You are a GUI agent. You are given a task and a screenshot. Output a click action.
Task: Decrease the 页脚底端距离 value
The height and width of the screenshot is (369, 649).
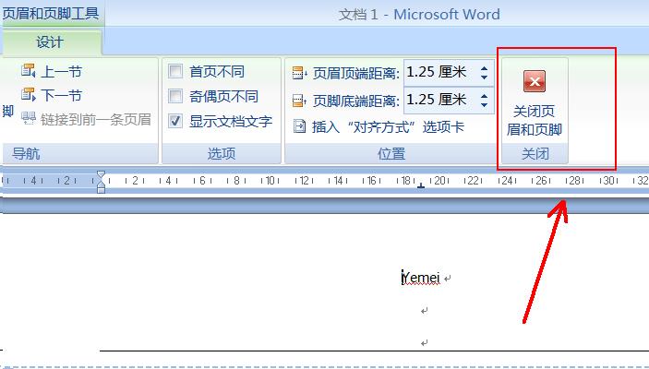(485, 104)
